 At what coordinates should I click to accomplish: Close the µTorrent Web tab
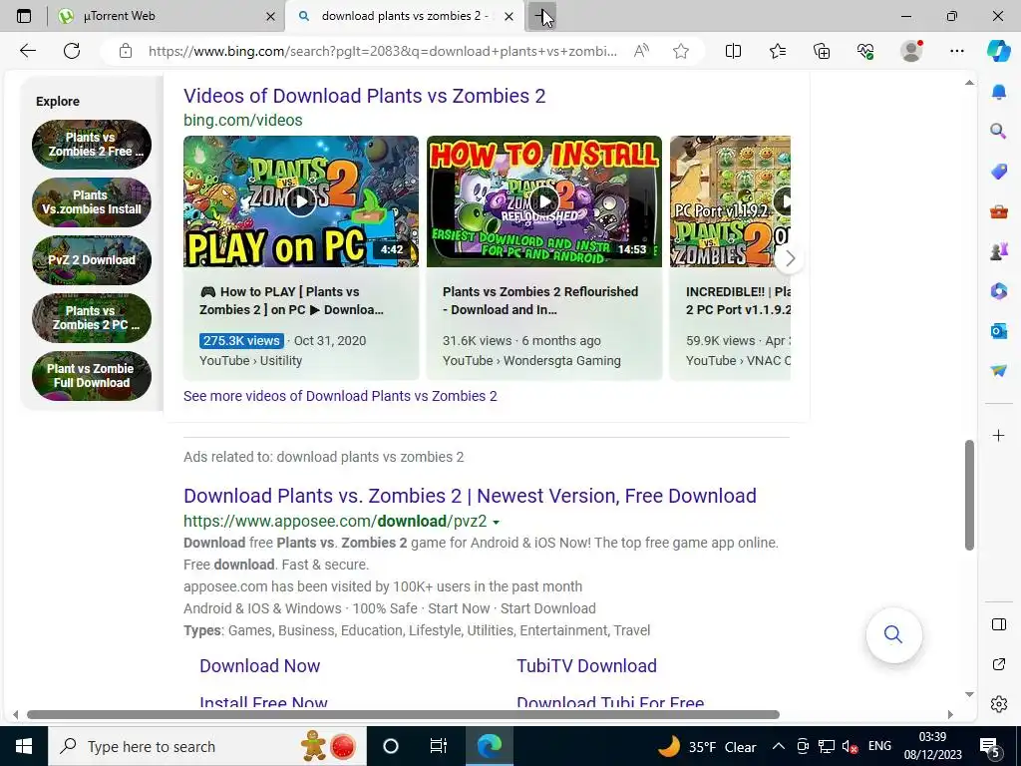tap(271, 16)
